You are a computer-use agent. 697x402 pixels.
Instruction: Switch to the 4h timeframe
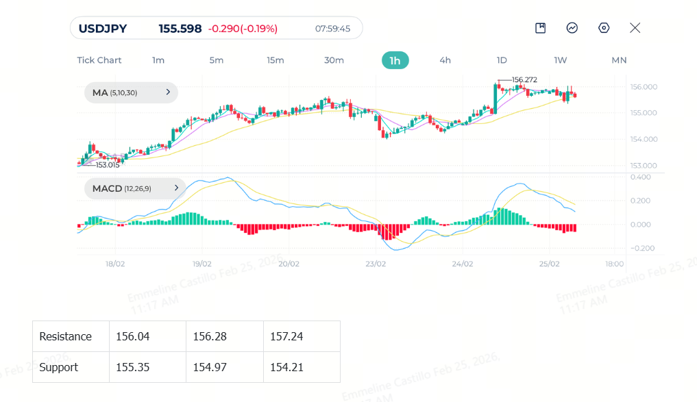click(445, 60)
